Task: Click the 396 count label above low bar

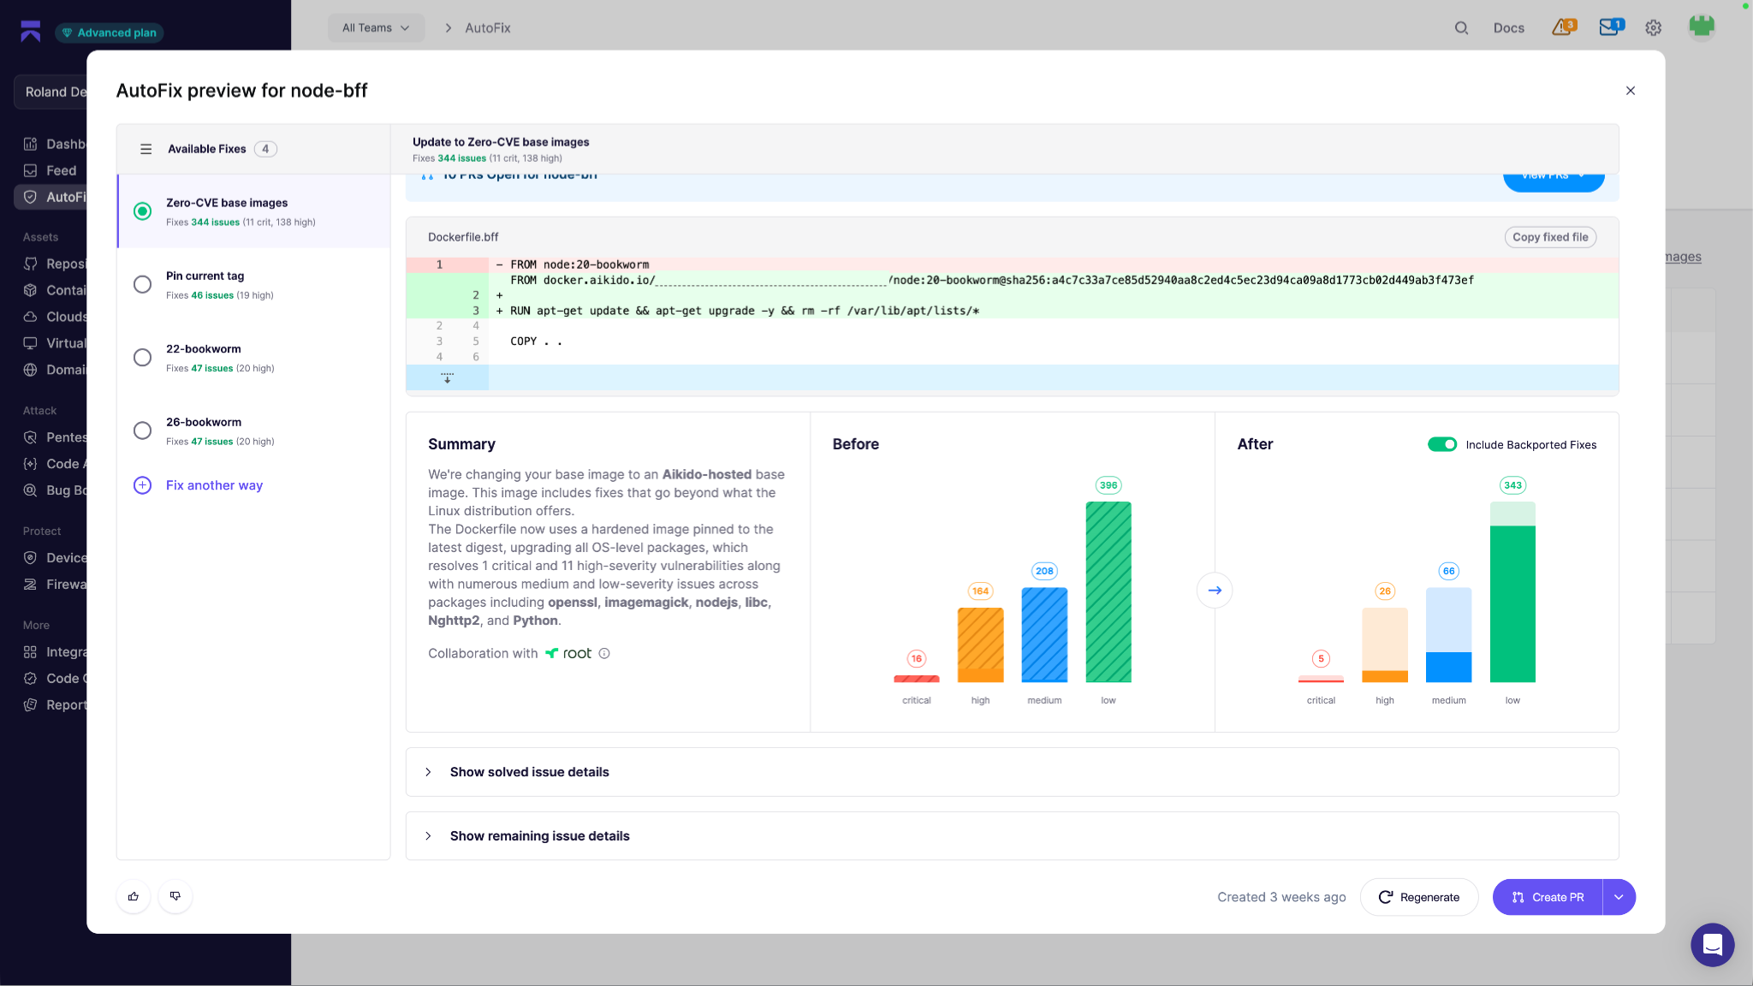Action: [x=1108, y=485]
